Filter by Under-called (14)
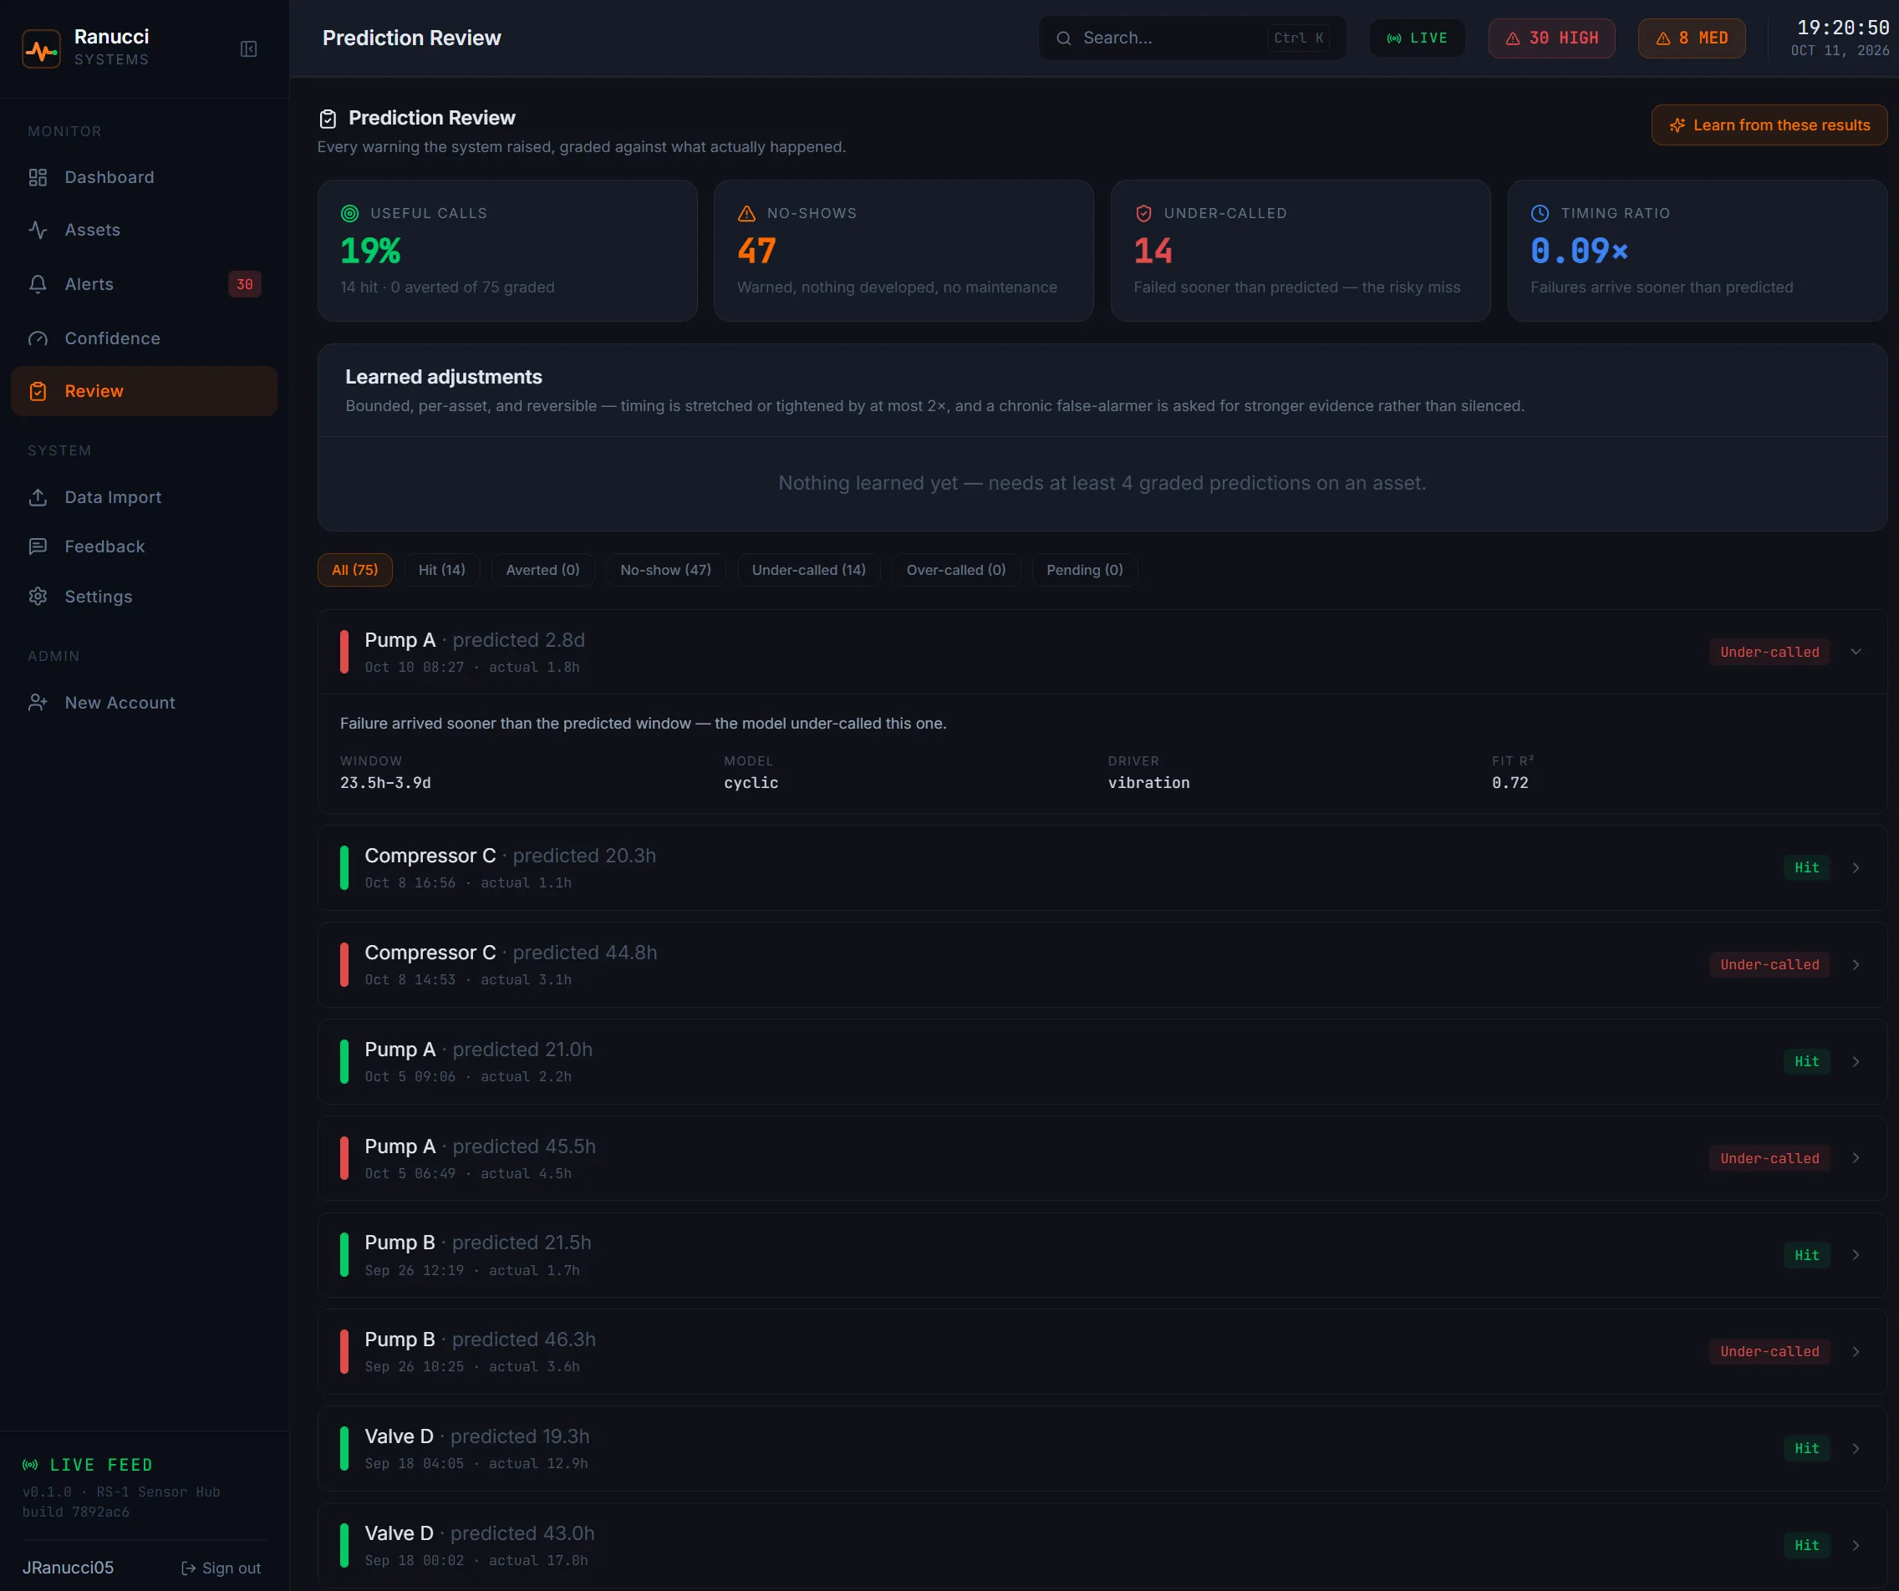Screen dimensions: 1899x1591 pos(808,570)
